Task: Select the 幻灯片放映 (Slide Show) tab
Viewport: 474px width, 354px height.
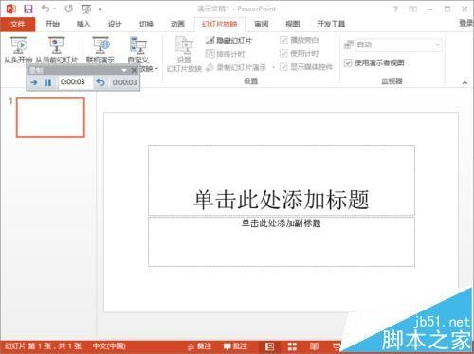Action: (x=220, y=24)
